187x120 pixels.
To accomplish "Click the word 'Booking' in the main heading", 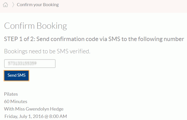I will (52, 26).
